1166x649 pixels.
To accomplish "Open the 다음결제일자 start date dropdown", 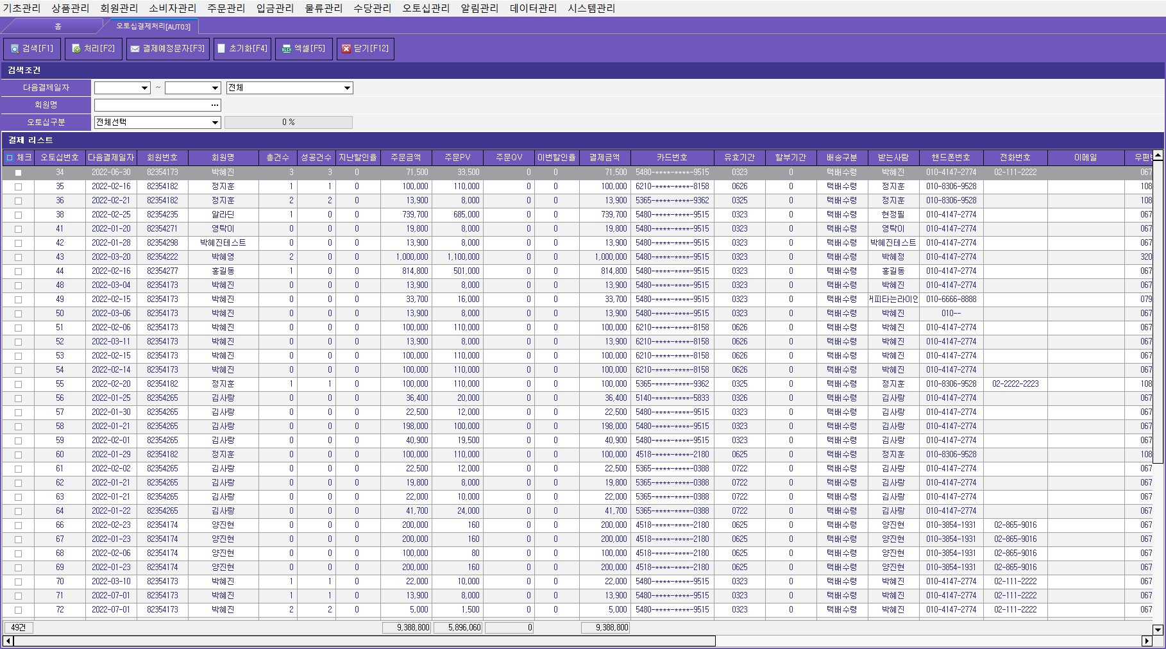I will tap(144, 88).
